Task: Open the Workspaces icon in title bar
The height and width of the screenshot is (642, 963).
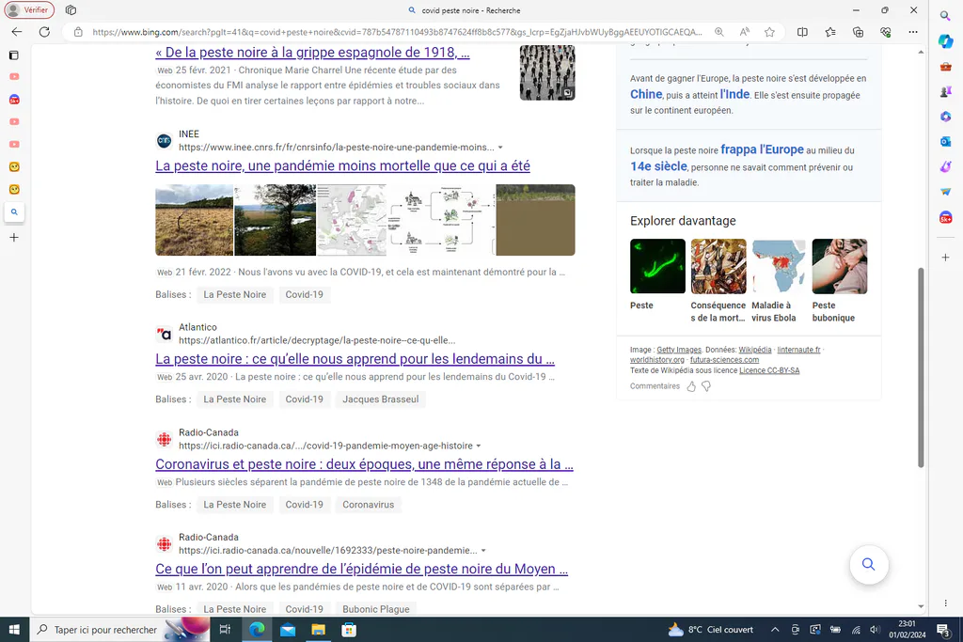Action: click(71, 9)
